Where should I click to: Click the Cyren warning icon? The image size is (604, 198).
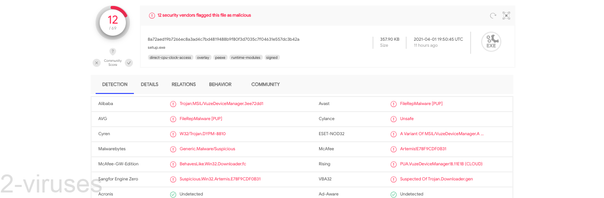(173, 134)
